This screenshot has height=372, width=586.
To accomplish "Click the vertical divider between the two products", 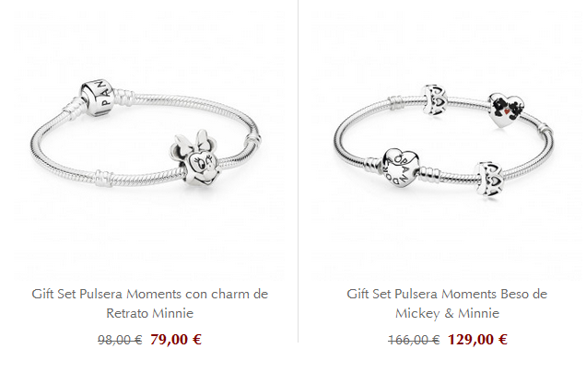I will tap(298, 170).
